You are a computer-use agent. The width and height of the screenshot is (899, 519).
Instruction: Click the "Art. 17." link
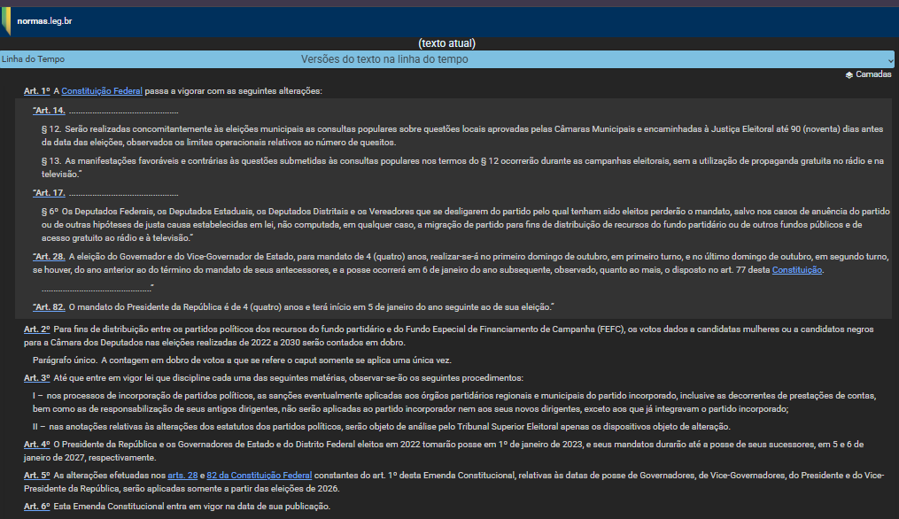pyautogui.click(x=50, y=193)
